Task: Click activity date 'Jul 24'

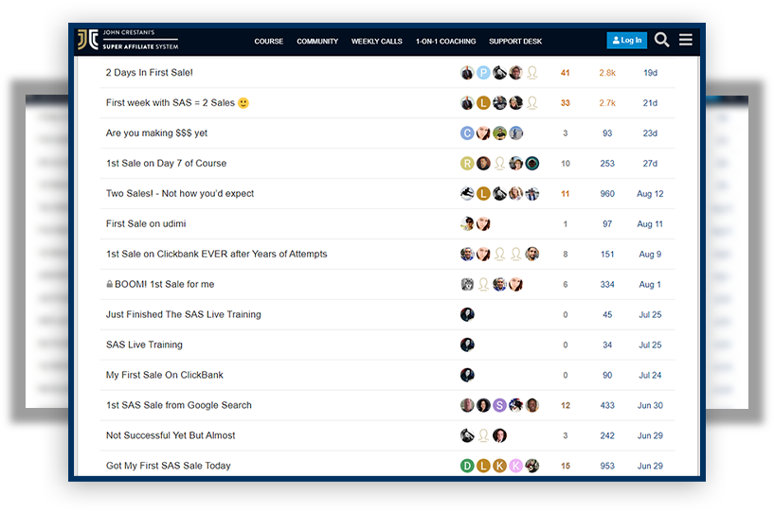Action: [650, 375]
